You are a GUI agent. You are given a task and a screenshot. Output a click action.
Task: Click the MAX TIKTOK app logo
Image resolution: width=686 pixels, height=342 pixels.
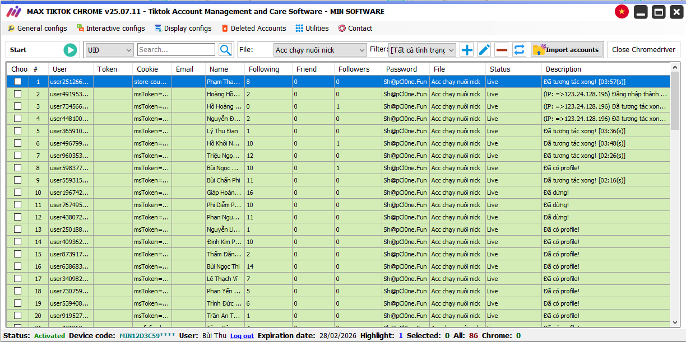point(13,11)
